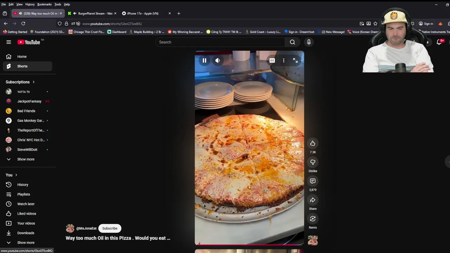Close the YouTube Shorts tab
The image size is (450, 253).
[61, 13]
